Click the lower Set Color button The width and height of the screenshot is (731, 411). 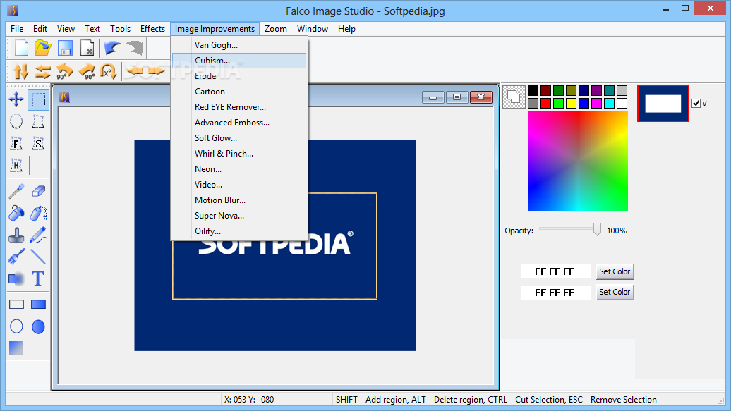point(615,292)
